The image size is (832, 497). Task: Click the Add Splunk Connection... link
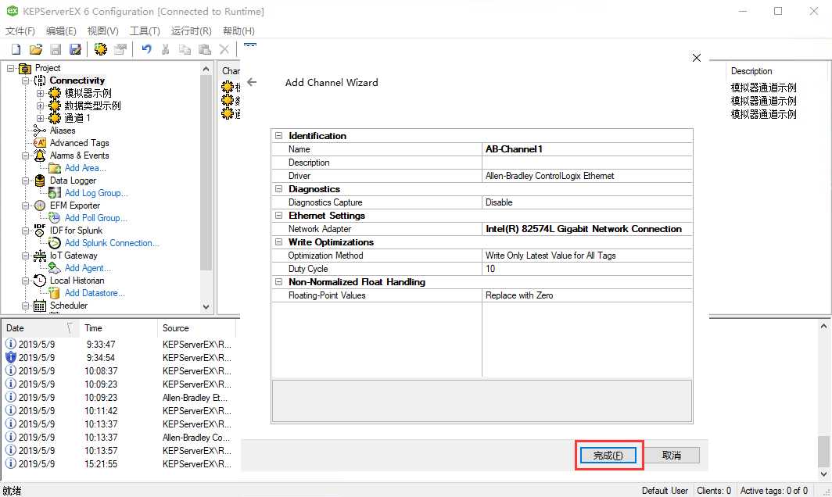point(112,243)
